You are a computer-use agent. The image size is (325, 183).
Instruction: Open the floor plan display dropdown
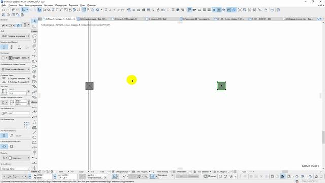click(15, 69)
